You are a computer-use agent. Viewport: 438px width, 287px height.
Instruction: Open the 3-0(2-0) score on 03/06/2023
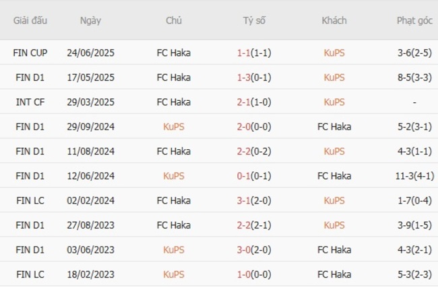(x=254, y=250)
